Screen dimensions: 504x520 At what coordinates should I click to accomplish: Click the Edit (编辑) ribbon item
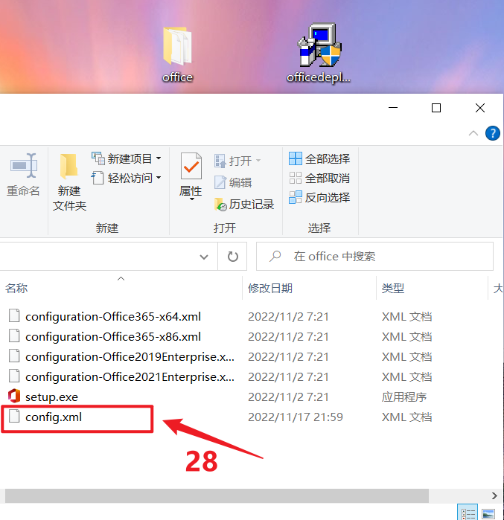pyautogui.click(x=233, y=182)
